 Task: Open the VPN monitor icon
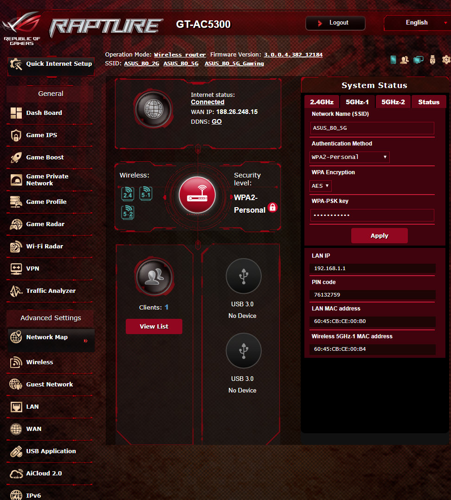[x=16, y=268]
